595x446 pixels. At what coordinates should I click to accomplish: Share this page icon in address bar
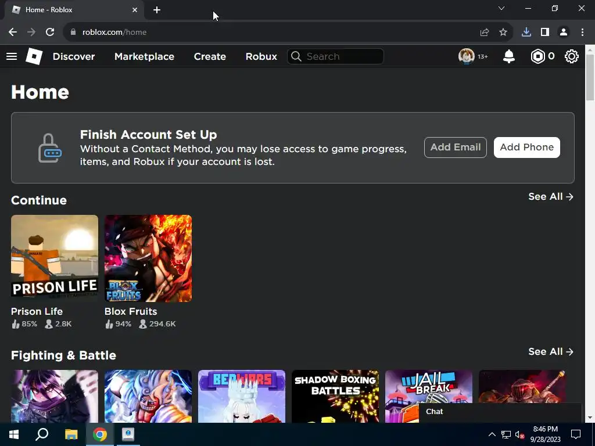click(485, 33)
